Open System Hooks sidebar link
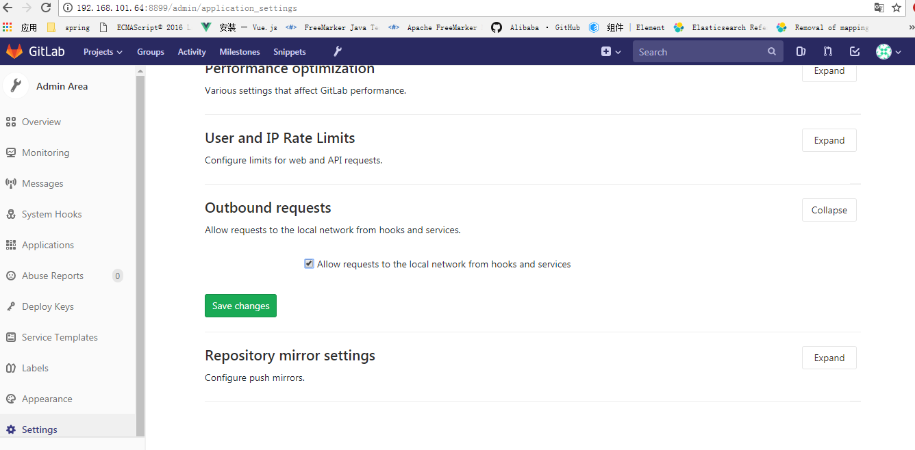This screenshot has width=915, height=450. (51, 214)
